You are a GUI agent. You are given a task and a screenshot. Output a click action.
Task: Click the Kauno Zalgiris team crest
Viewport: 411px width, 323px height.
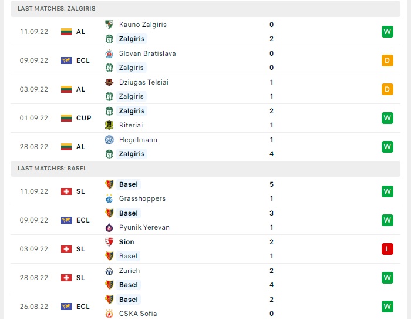[x=109, y=25]
